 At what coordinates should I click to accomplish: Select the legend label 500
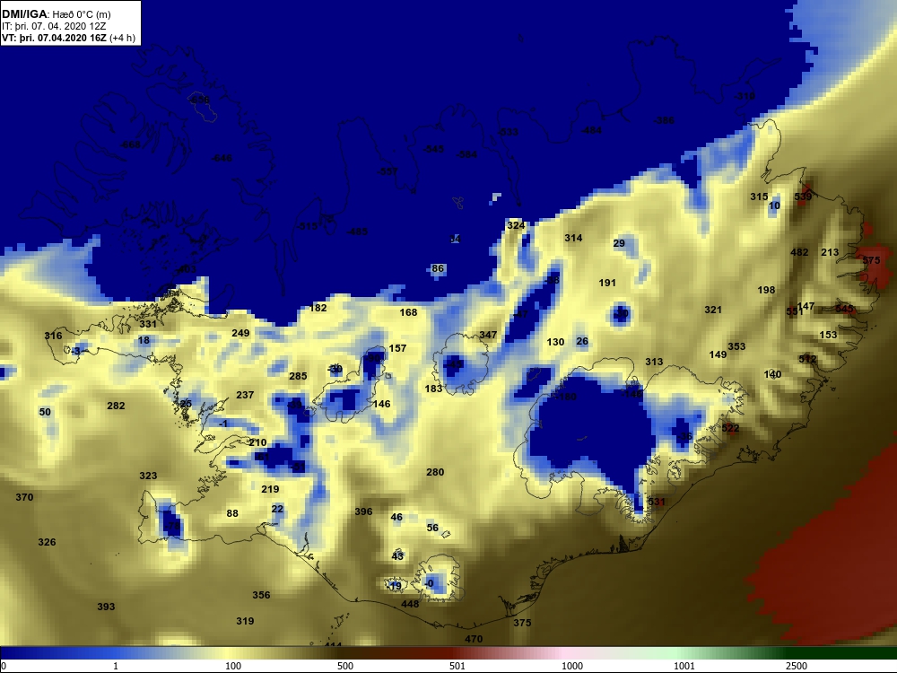pos(345,666)
